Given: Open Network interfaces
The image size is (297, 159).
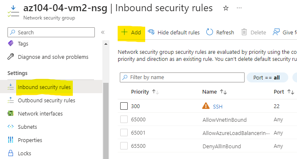Looking at the screenshot, I should (40, 114).
